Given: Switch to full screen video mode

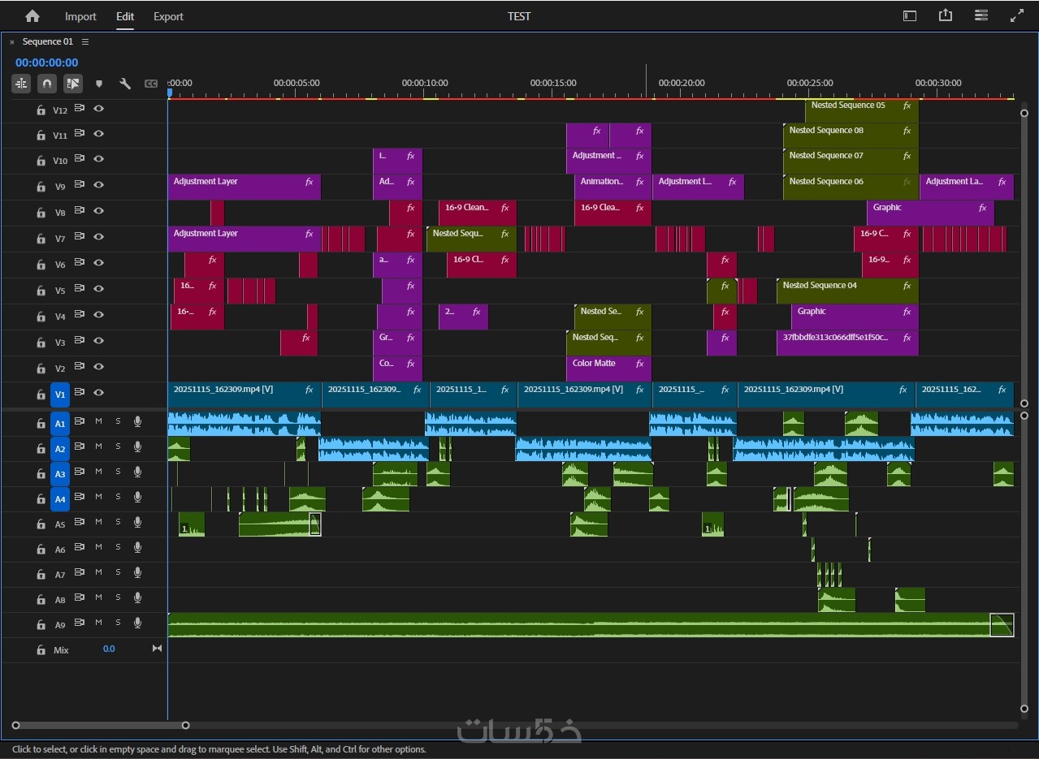Looking at the screenshot, I should 1017,15.
